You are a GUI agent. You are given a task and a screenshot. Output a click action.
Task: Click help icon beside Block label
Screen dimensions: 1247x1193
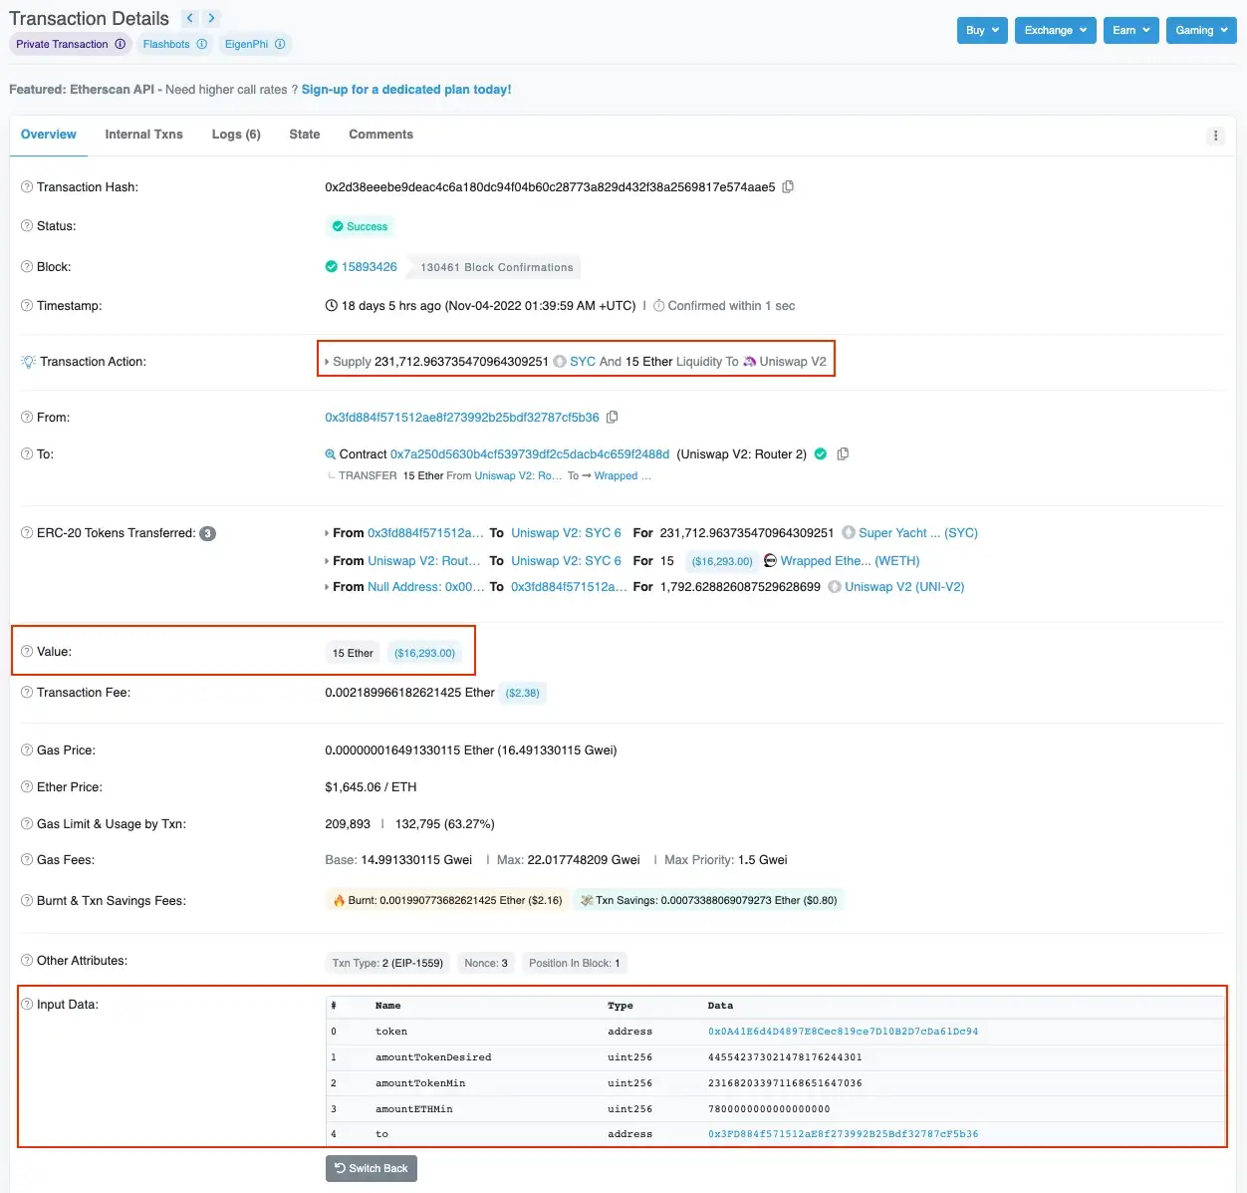tap(27, 266)
